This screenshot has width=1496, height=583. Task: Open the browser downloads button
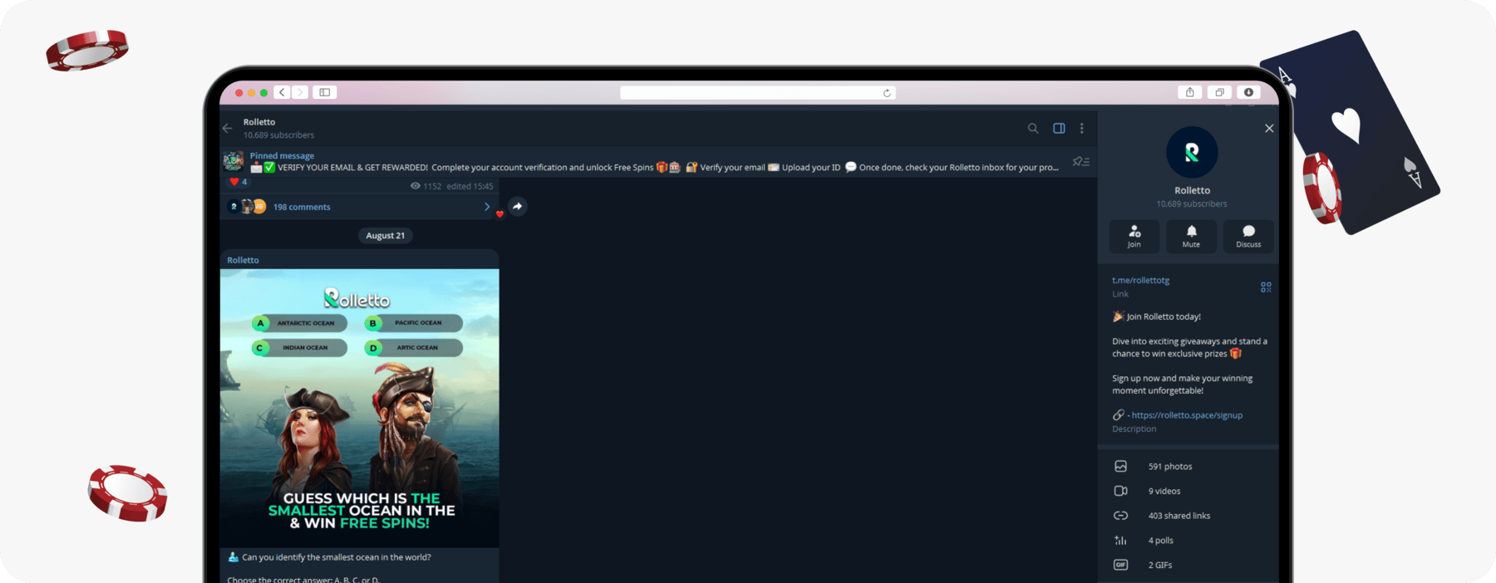tap(1248, 92)
